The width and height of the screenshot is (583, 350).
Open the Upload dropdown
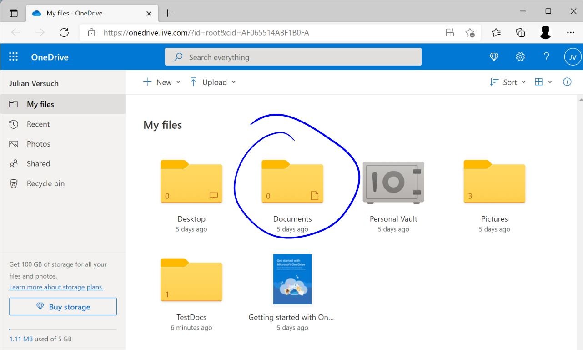213,82
